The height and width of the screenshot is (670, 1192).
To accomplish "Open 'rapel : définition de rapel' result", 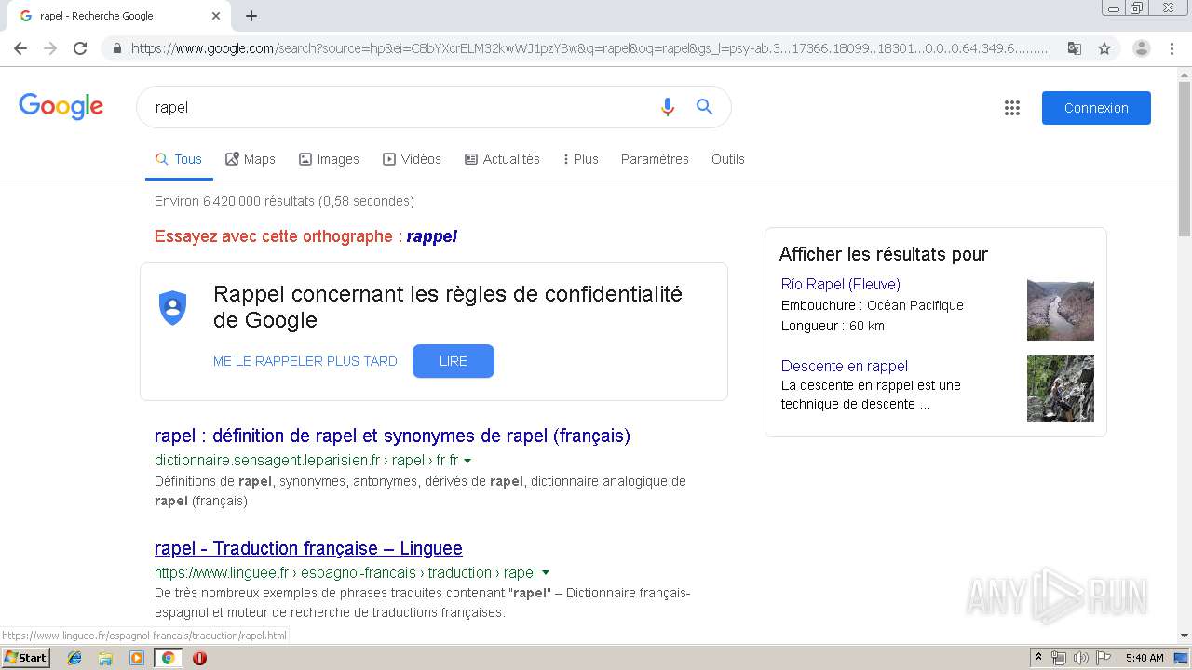I will 392,435.
